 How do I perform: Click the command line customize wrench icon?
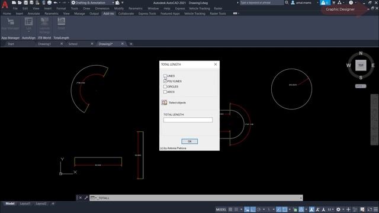point(86,198)
